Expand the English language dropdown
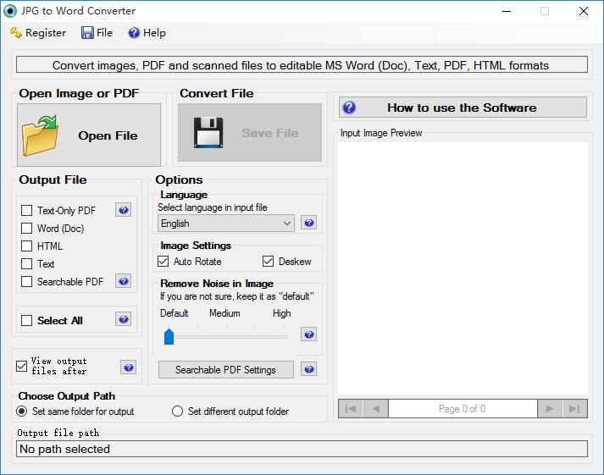This screenshot has width=604, height=475. [225, 224]
